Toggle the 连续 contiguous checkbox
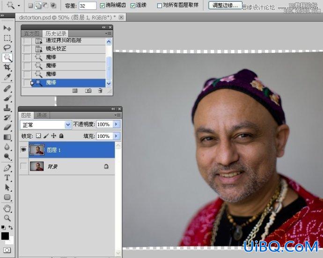 (133, 6)
